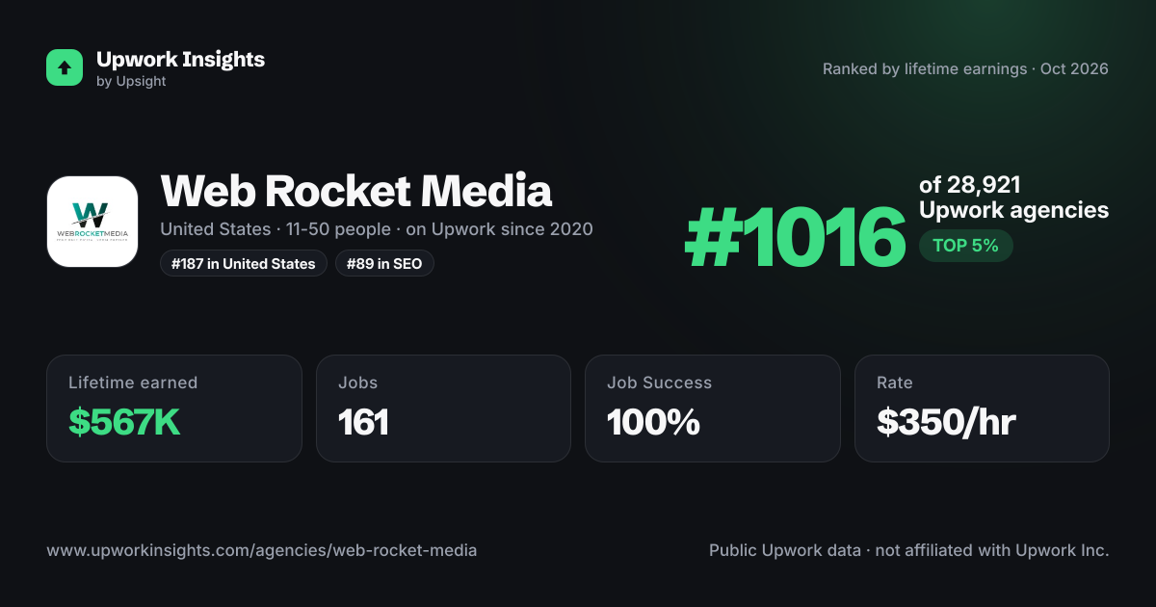Click the $350/hr rate value
This screenshot has width=1156, height=607.
pos(946,422)
